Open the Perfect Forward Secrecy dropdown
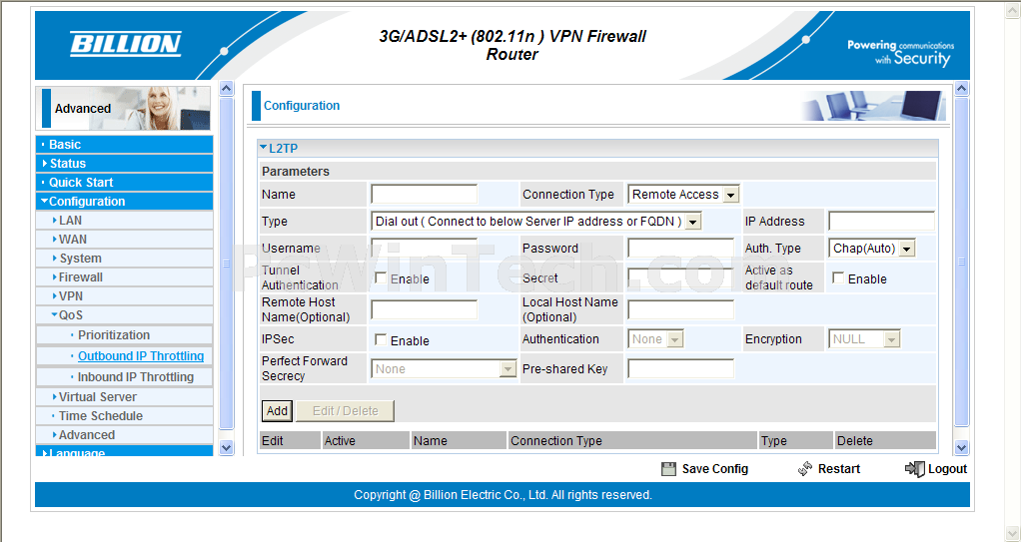The image size is (1021, 542). pos(445,369)
